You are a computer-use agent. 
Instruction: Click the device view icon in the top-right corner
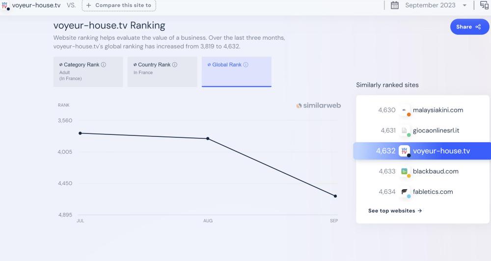(484, 5)
